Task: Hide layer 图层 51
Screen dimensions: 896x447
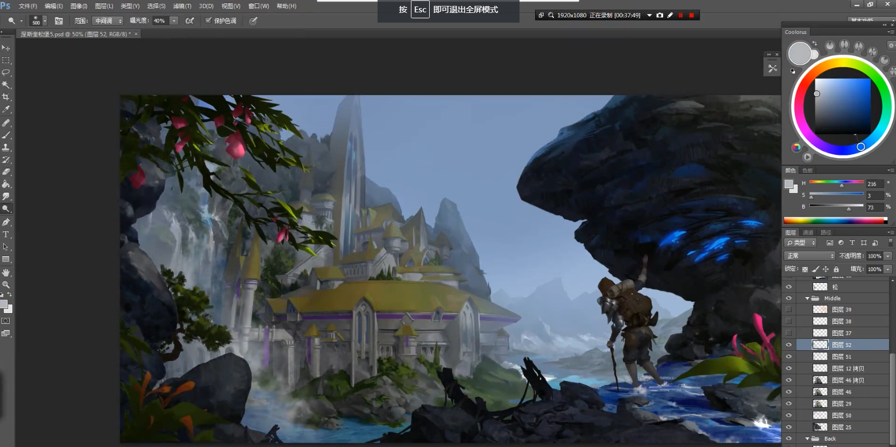Action: [789, 357]
